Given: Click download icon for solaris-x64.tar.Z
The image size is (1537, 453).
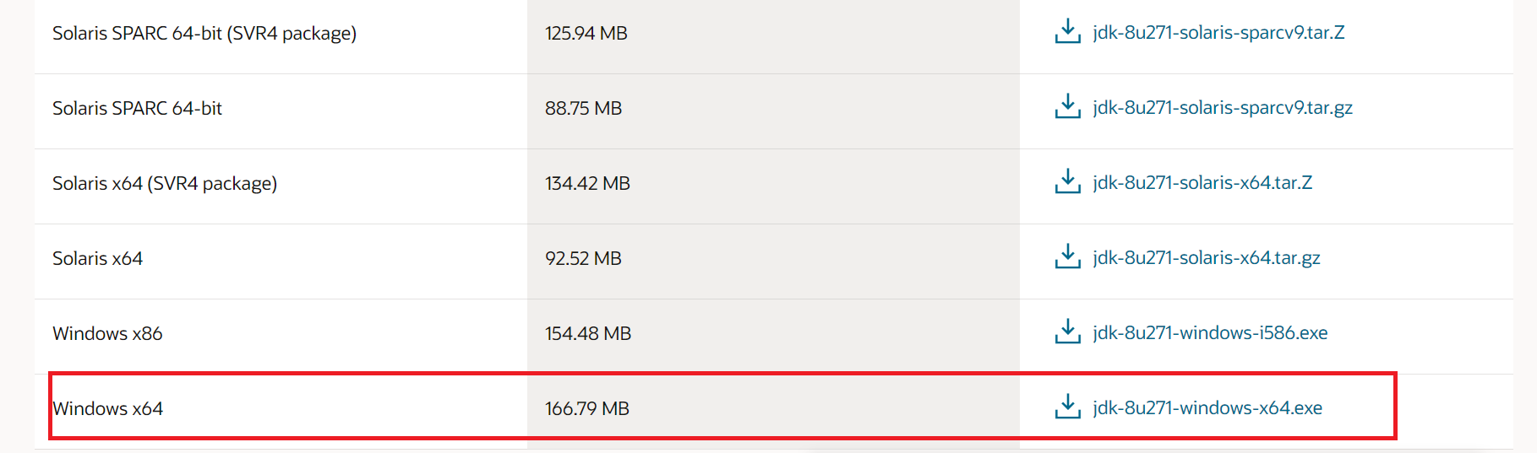Looking at the screenshot, I should coord(1067,182).
